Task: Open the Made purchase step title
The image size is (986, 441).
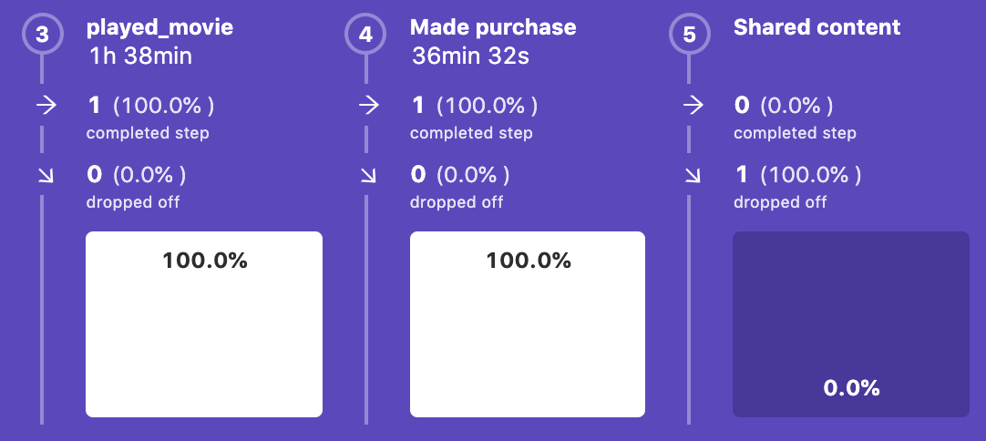Action: point(493,27)
